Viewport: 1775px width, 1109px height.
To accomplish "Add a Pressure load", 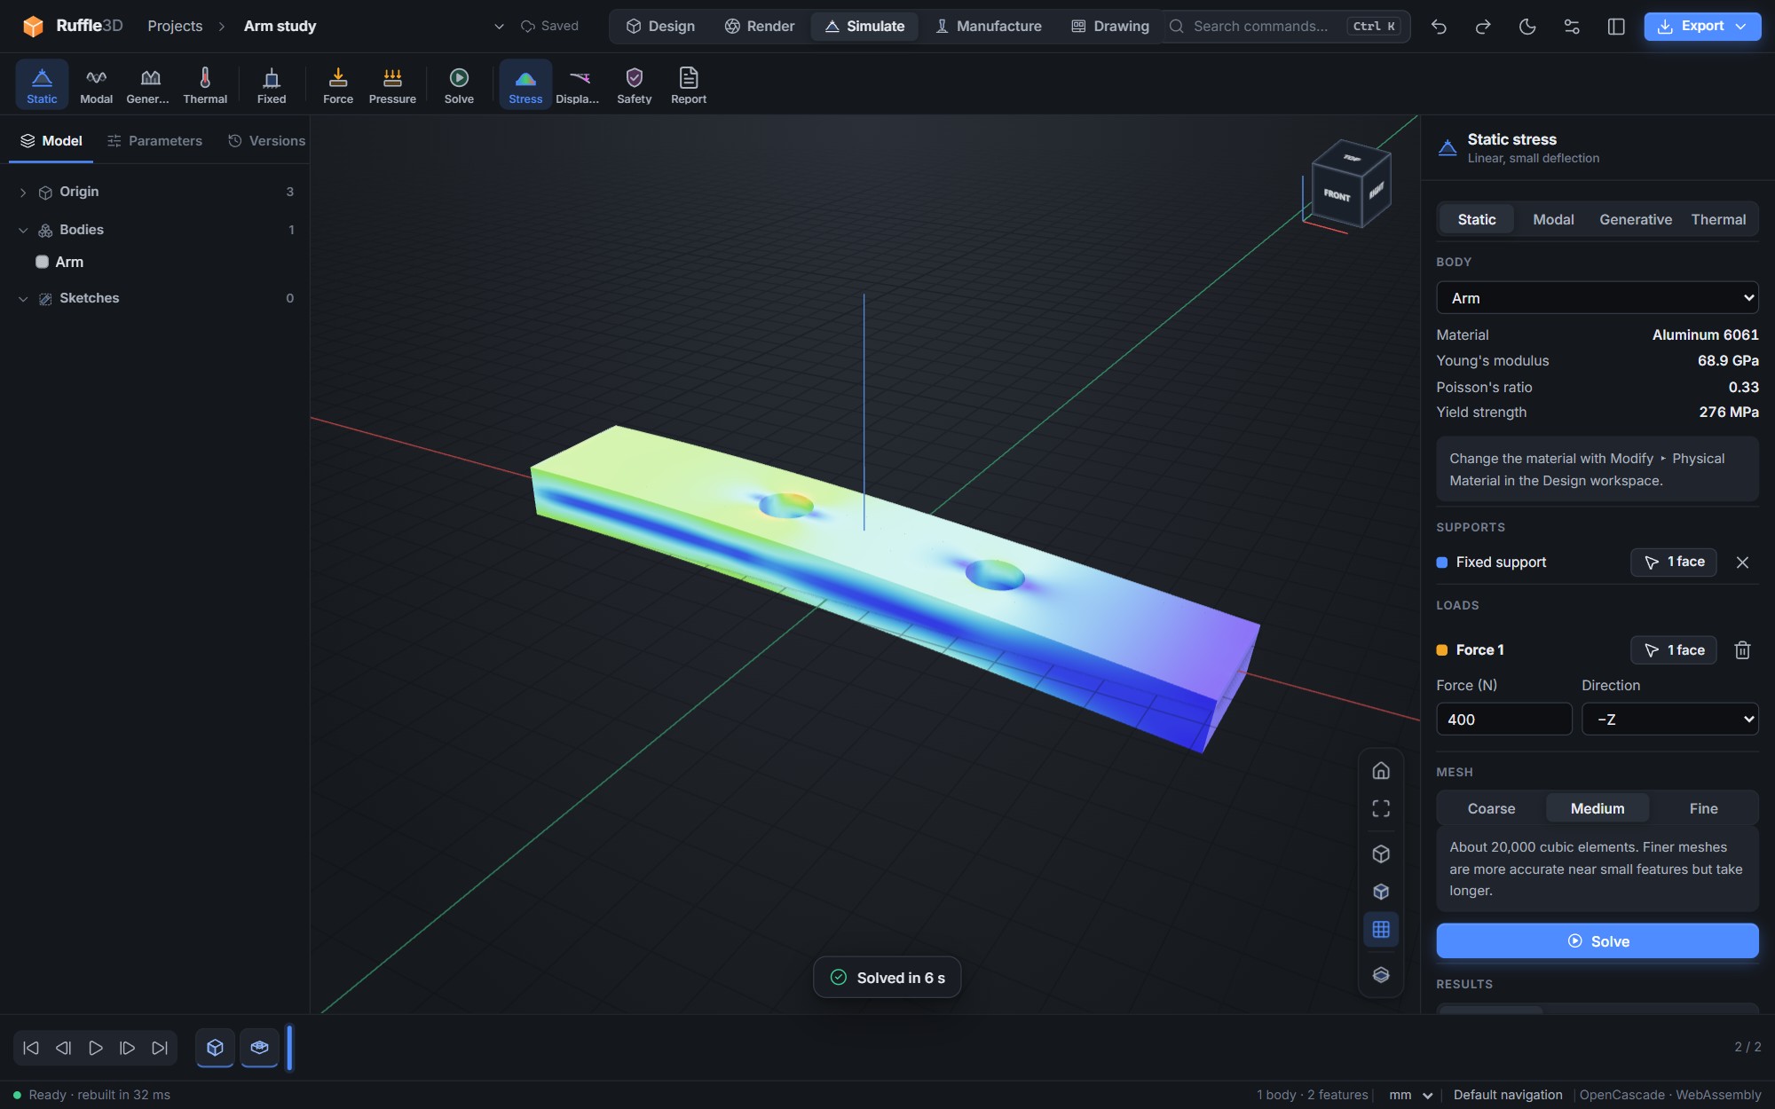I will point(392,85).
